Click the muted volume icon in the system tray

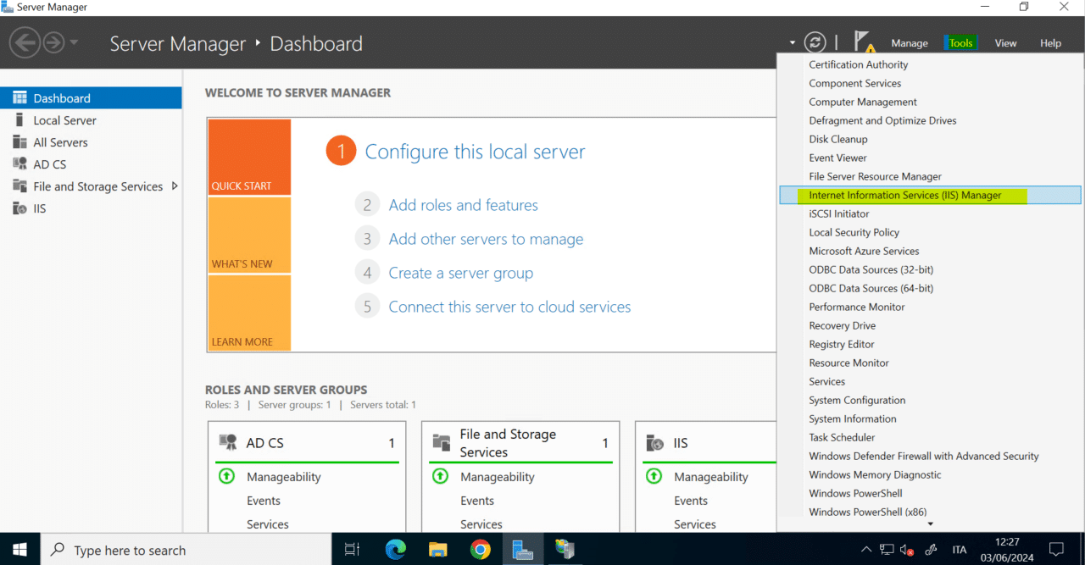click(x=907, y=550)
